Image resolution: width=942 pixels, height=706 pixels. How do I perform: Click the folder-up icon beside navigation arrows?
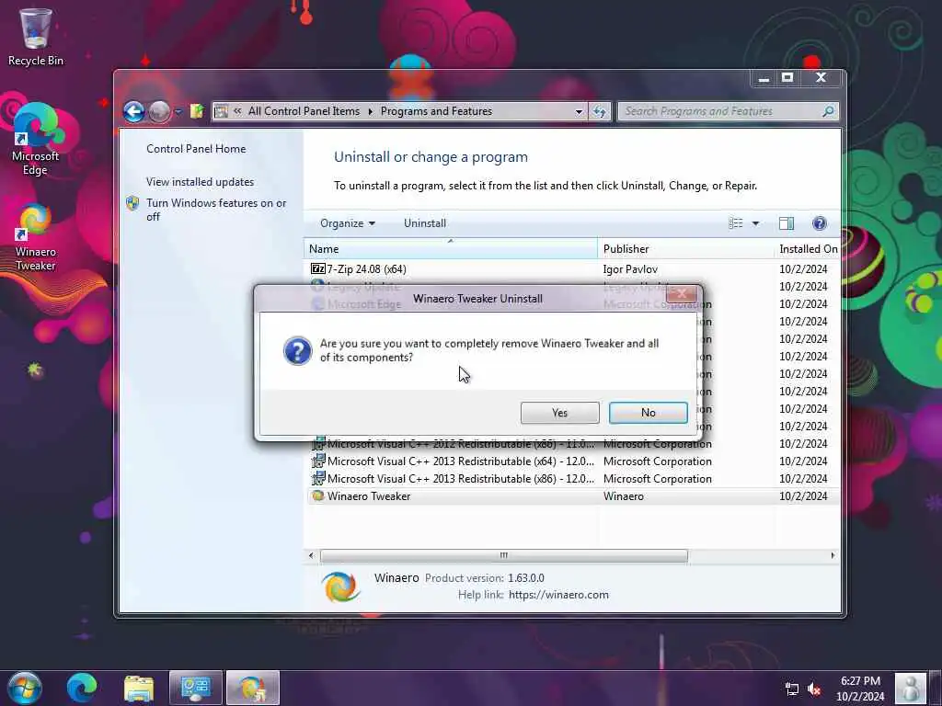197,111
